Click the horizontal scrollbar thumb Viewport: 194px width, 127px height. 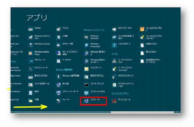[142, 112]
